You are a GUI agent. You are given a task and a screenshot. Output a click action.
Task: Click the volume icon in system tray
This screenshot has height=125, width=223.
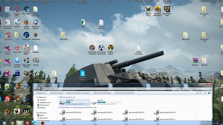(217, 123)
